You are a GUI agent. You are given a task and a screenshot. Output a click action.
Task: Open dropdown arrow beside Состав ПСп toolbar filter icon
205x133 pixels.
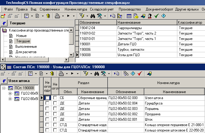point(91,74)
